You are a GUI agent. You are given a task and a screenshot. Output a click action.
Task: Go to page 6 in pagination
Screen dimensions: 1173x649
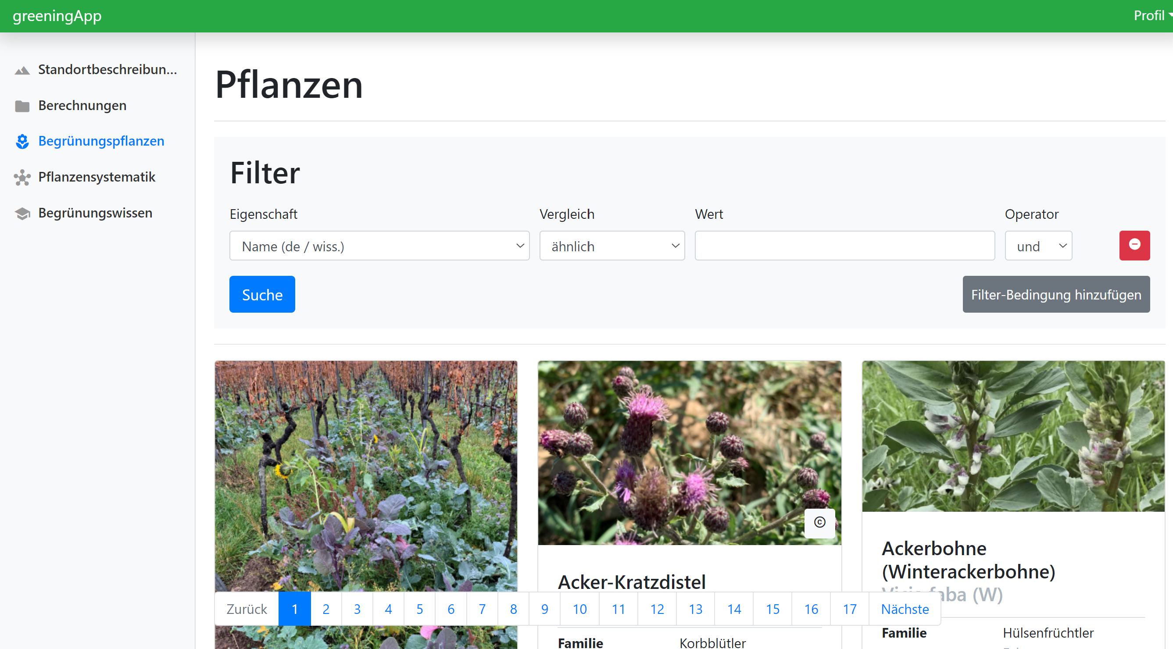pos(451,609)
